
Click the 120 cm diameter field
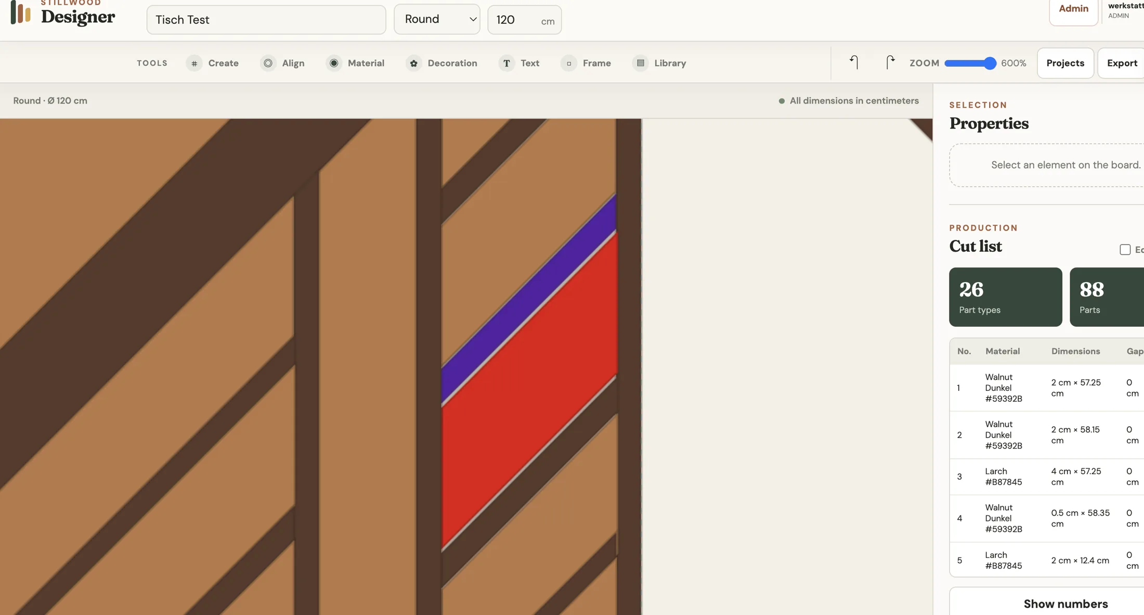[524, 20]
